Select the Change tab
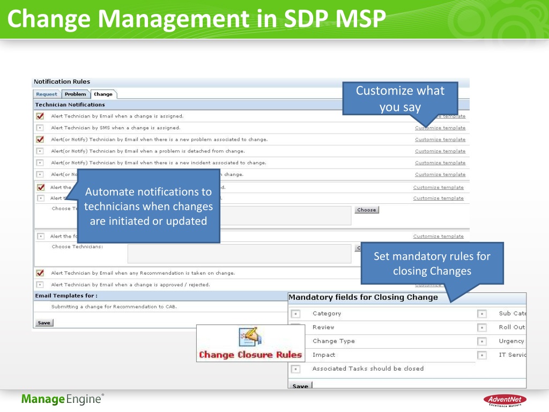Screen dimensions: 549x412 coord(103,94)
